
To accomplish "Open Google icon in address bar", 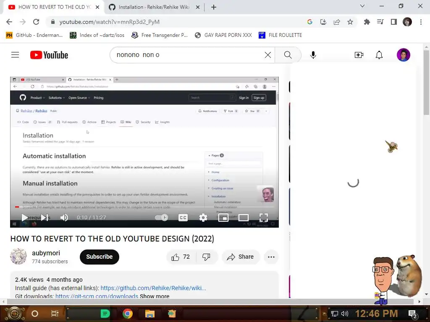I will (x=310, y=22).
